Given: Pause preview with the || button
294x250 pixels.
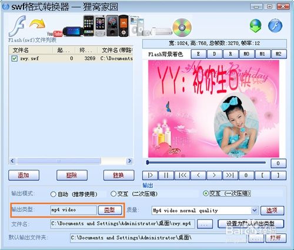Looking at the screenshot, I should click(x=166, y=175).
